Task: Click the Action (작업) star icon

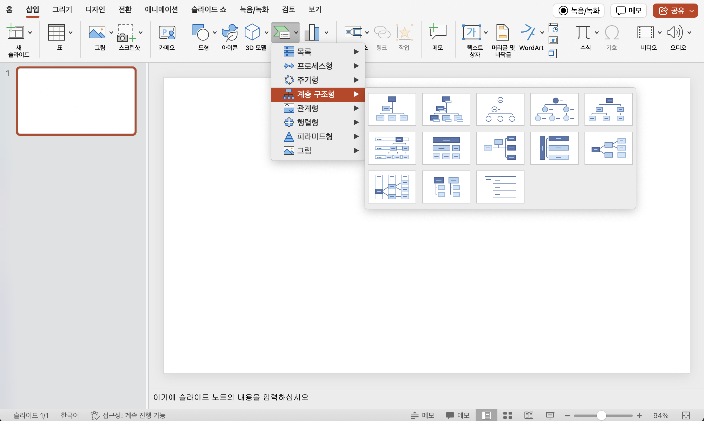Action: coord(404,32)
